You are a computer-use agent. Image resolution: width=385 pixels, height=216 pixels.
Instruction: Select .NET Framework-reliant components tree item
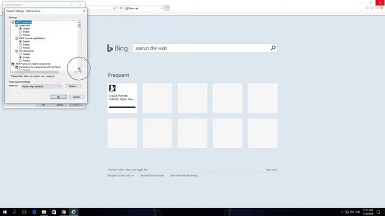[33, 64]
